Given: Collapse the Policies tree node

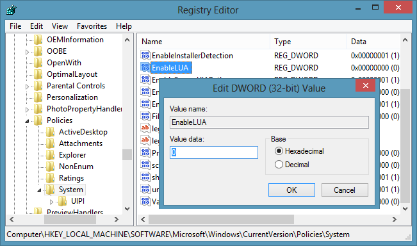Looking at the screenshot, I should (27, 121).
